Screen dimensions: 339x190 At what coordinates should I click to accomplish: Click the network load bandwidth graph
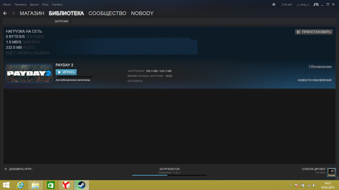pos(127,46)
